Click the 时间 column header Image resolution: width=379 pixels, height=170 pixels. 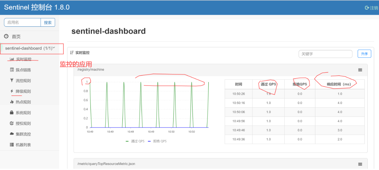238,84
